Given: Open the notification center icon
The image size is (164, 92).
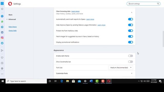Looking at the screenshot, I should pos(160,81).
